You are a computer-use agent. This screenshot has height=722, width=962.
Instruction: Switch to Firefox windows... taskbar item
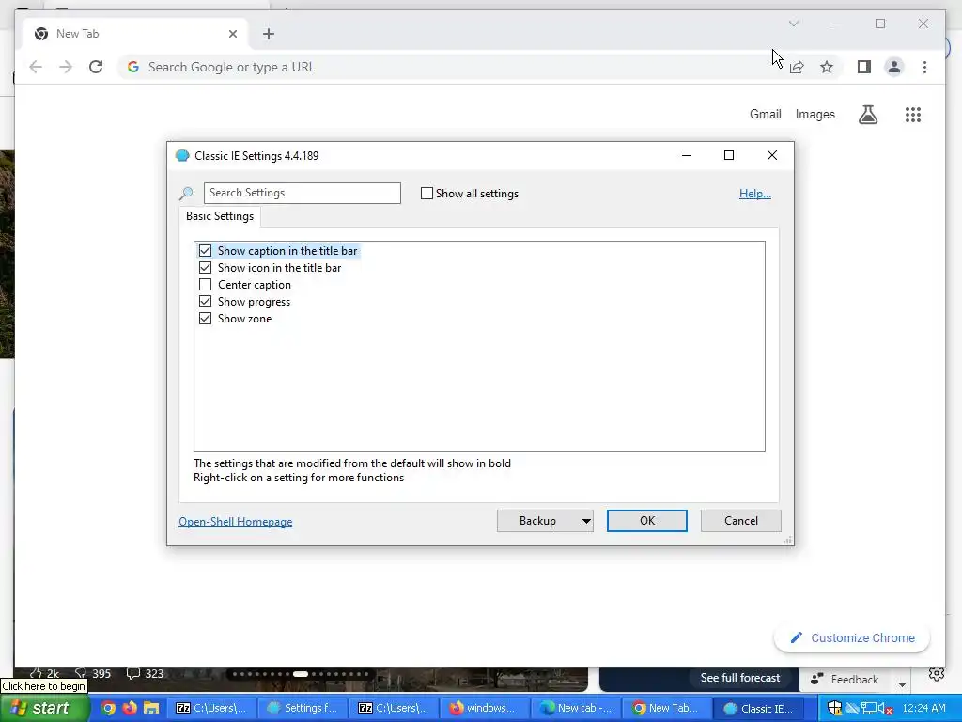(x=484, y=708)
